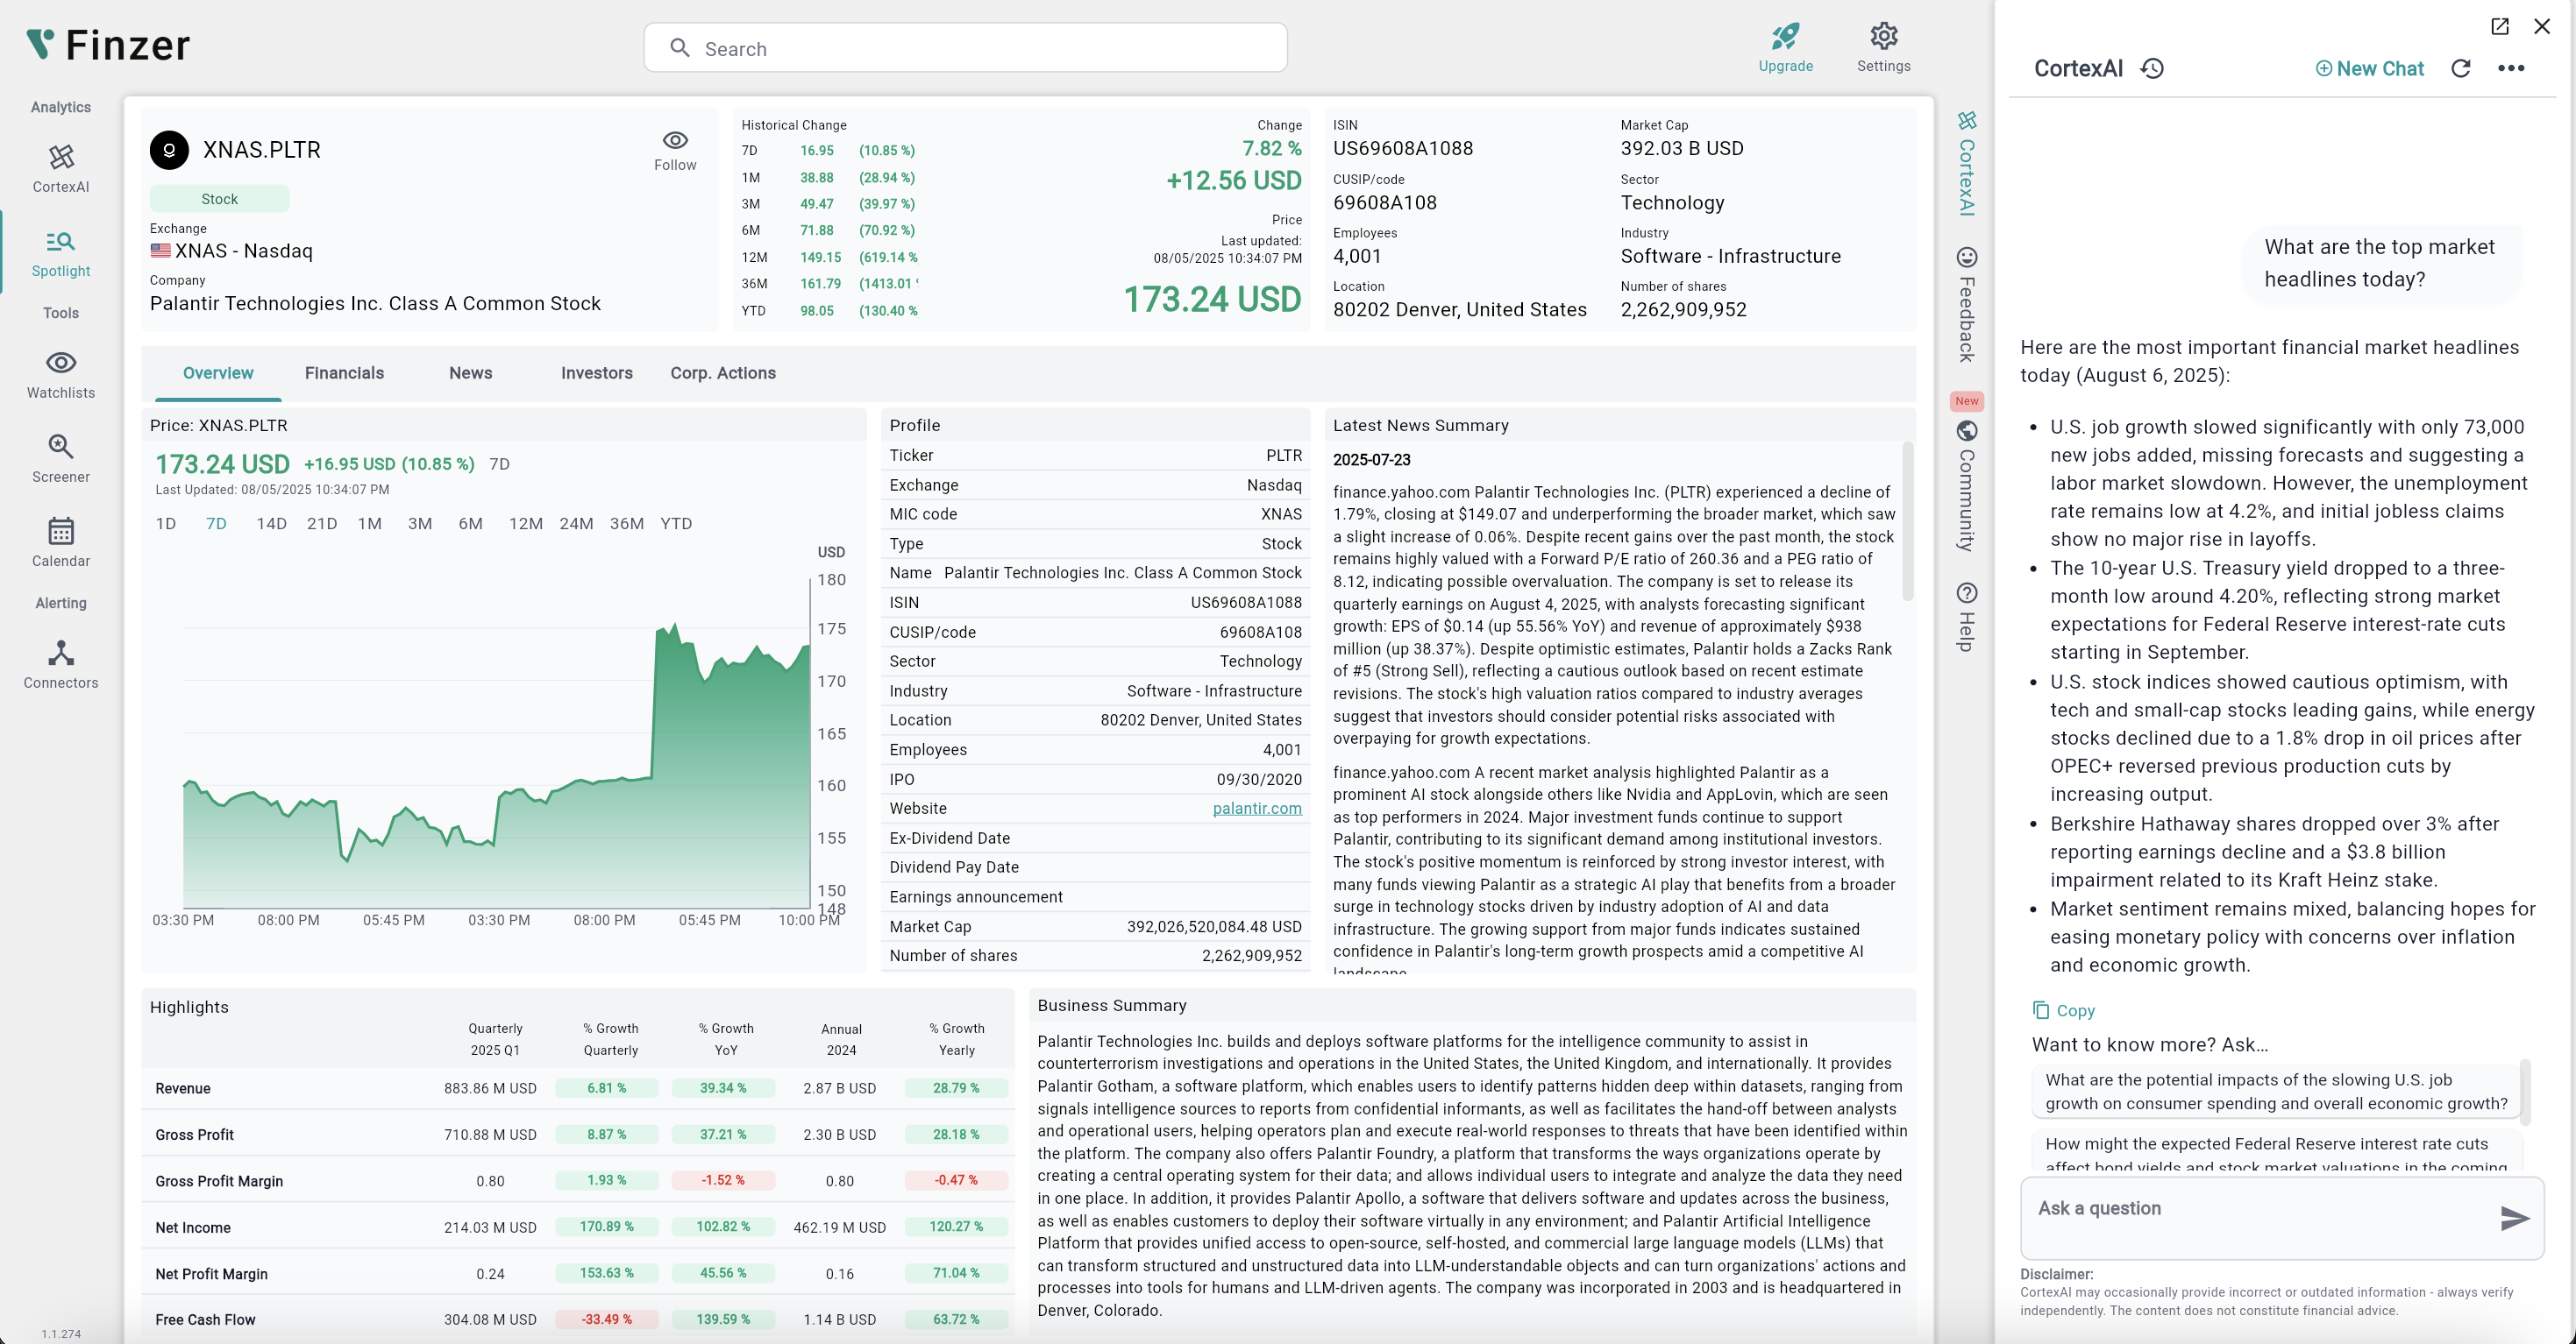Select the 7D chart range

pos(216,524)
